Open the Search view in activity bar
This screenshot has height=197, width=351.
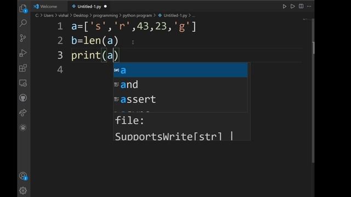pyautogui.click(x=23, y=23)
